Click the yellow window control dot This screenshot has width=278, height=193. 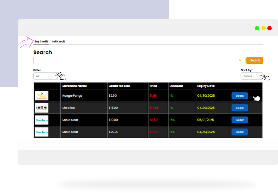[x=263, y=28]
